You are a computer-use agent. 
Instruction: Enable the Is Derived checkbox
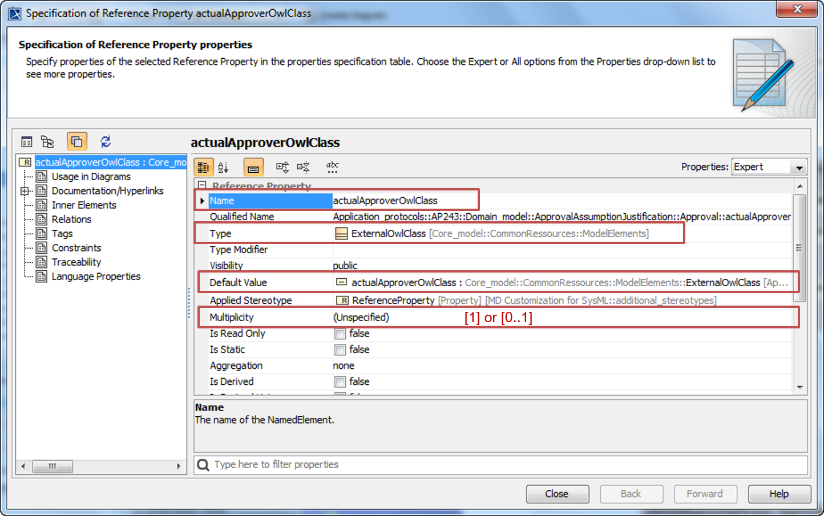click(x=340, y=381)
